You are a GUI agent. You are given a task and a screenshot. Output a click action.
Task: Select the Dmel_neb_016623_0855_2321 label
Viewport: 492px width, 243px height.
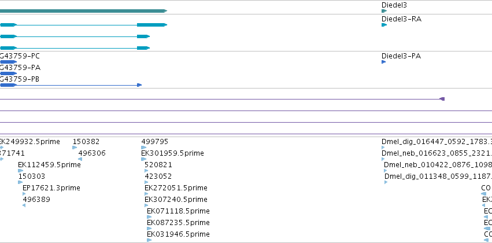point(436,153)
